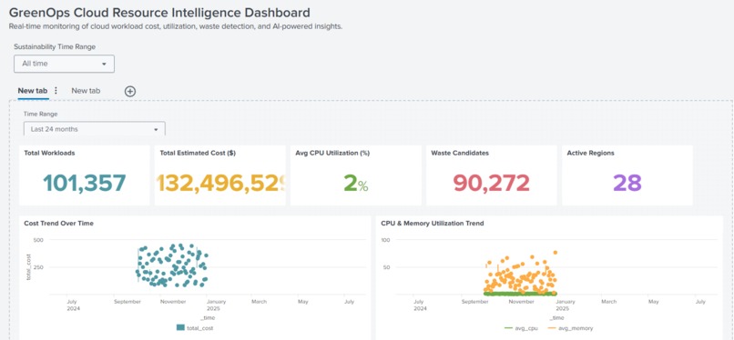Click the Total Estimated Cost value
This screenshot has width=734, height=340.
click(220, 183)
